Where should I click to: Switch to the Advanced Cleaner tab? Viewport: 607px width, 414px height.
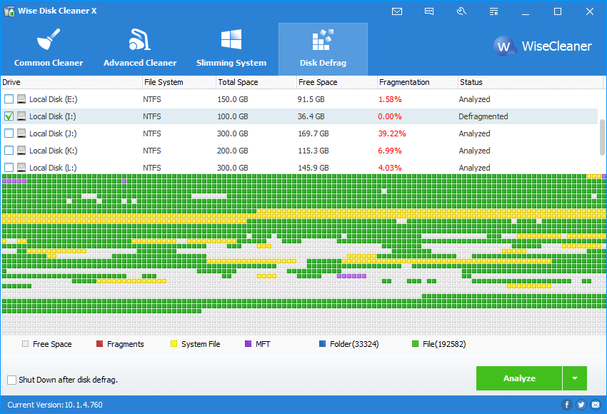click(x=140, y=49)
